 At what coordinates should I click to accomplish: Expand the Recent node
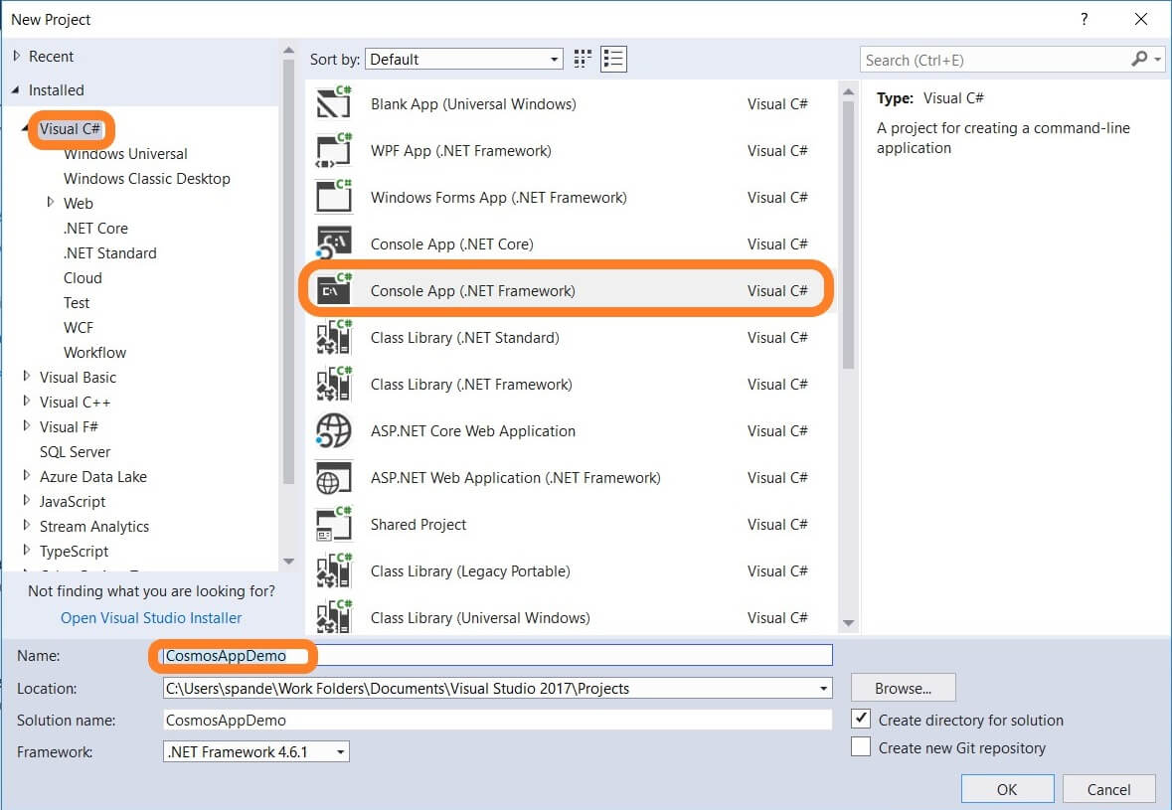pyautogui.click(x=17, y=56)
